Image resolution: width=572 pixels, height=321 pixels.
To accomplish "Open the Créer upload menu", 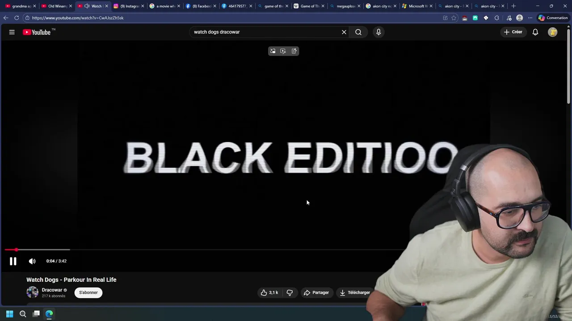I will (x=513, y=32).
